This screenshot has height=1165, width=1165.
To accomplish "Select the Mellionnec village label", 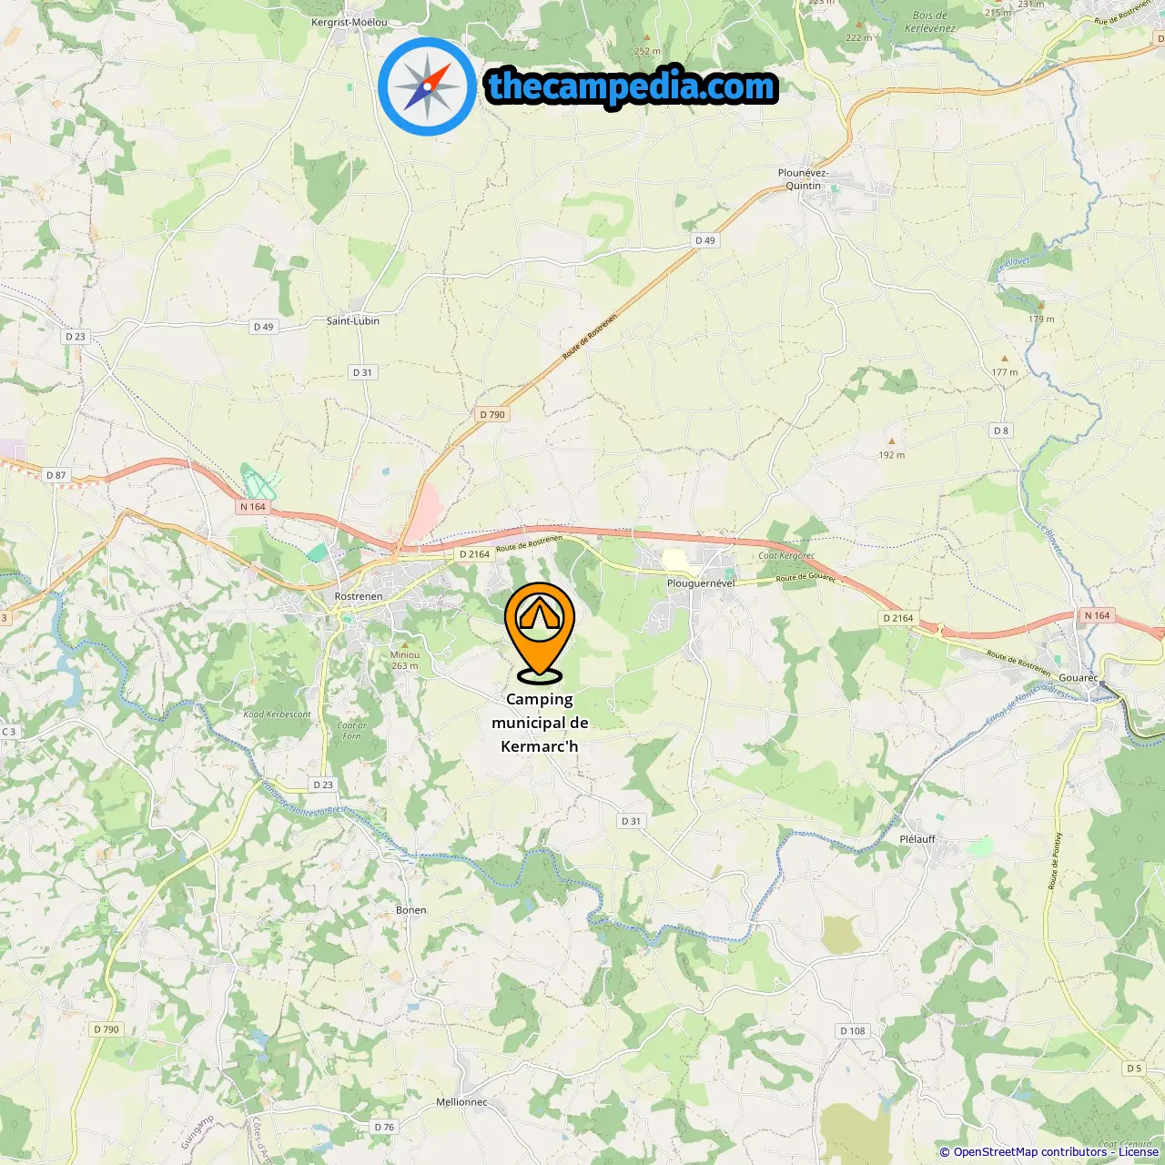I will tap(461, 1102).
